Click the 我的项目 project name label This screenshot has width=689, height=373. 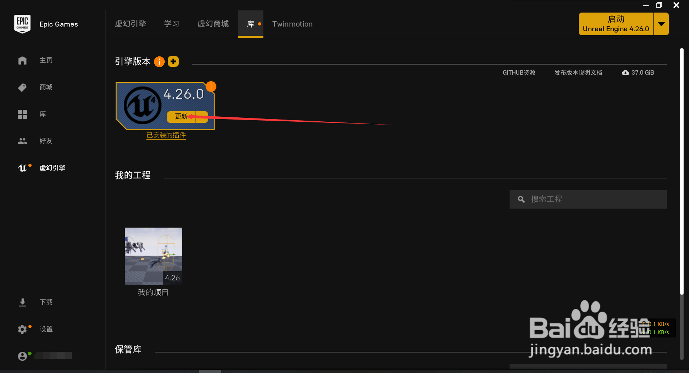pyautogui.click(x=153, y=293)
